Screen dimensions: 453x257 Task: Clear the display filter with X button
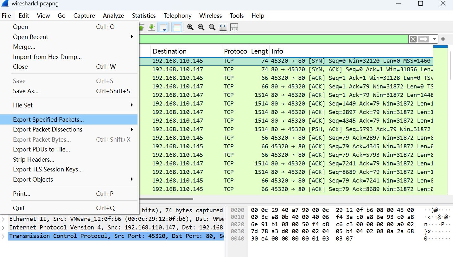pyautogui.click(x=413, y=39)
